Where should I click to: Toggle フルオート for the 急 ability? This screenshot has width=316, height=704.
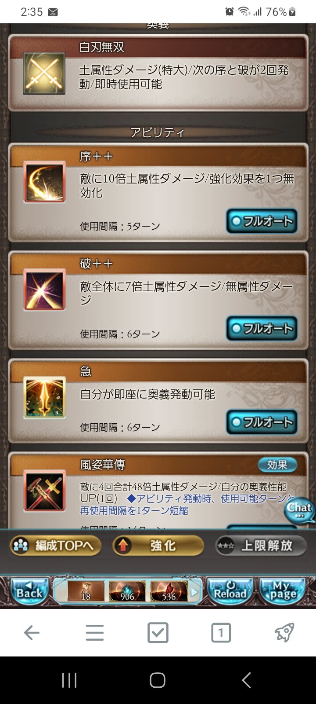pyautogui.click(x=262, y=422)
